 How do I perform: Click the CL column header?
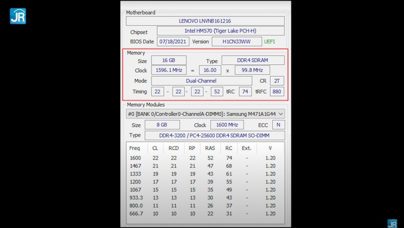coord(155,148)
